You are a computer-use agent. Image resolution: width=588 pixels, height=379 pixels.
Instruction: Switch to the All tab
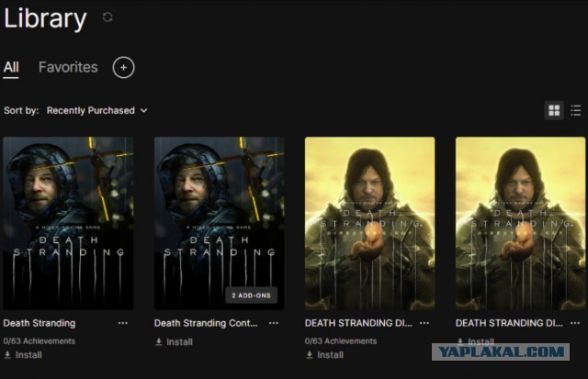click(x=11, y=67)
